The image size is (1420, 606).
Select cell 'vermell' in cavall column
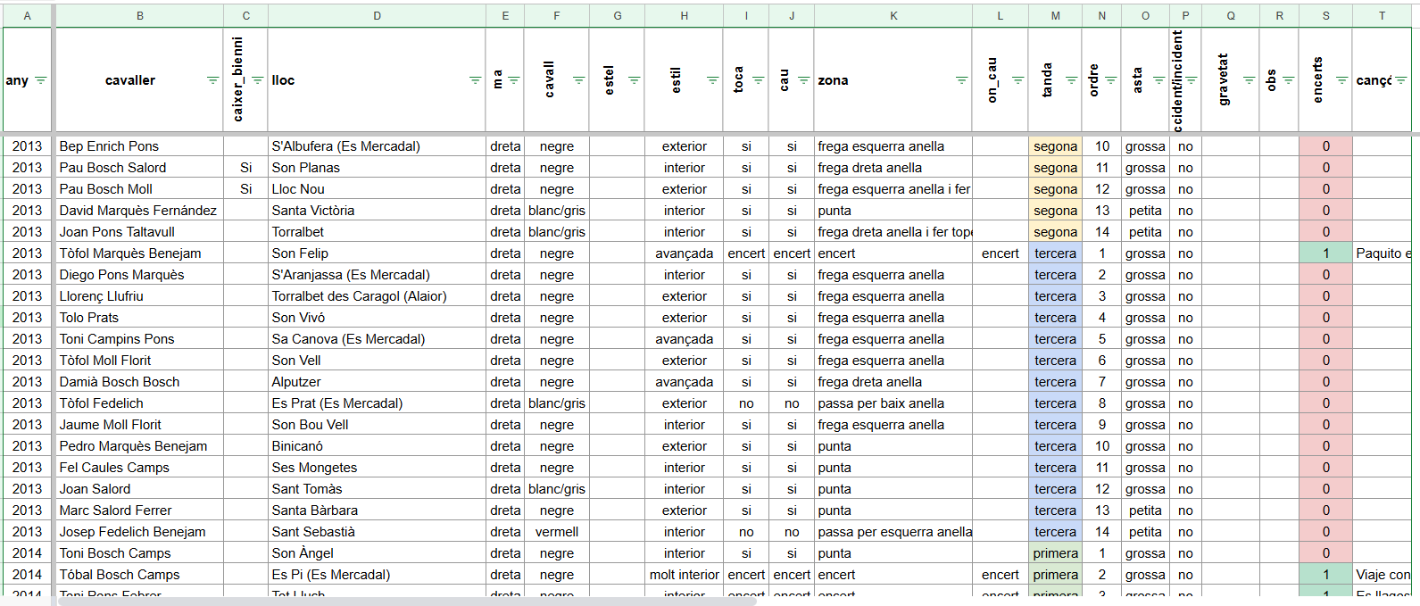pos(557,532)
